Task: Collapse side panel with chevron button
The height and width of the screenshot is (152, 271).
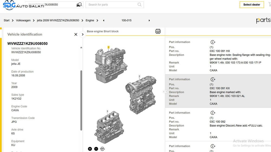Action: point(83,35)
